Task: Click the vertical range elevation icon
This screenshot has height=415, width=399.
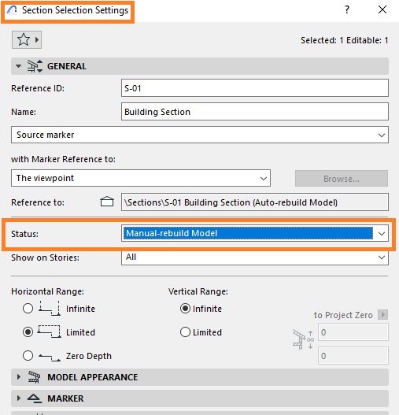Action: click(303, 339)
